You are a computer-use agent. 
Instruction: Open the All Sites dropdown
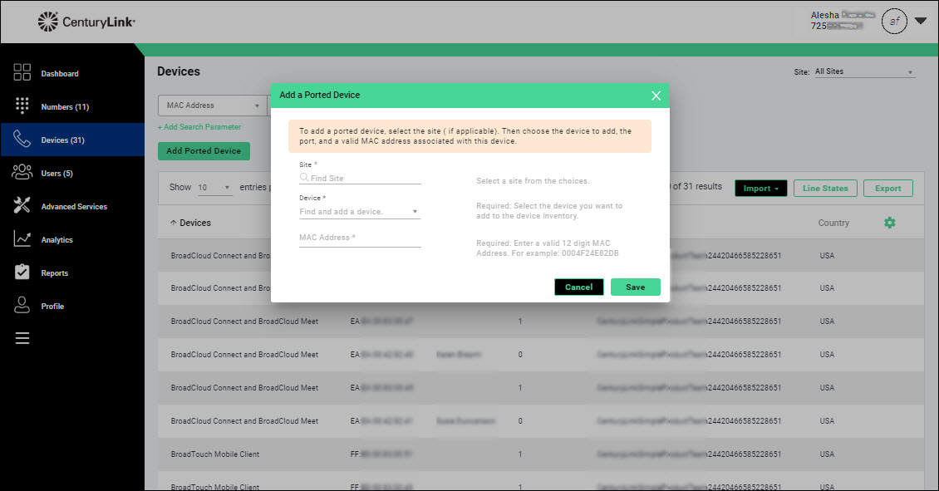[863, 71]
